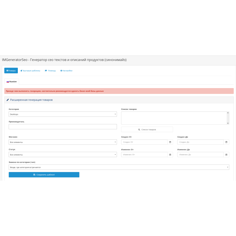Open the Магазин dropdown
Screen dimensions: 236x236
coord(63,142)
